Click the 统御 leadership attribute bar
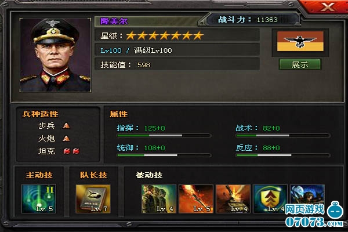This screenshot has height=232, width=348. pyautogui.click(x=164, y=155)
